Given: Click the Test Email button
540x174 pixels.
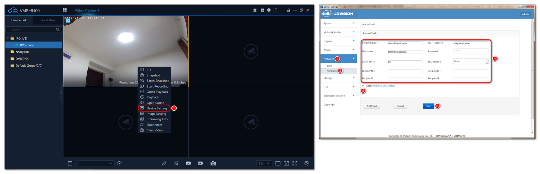Looking at the screenshot, I should point(372,106).
